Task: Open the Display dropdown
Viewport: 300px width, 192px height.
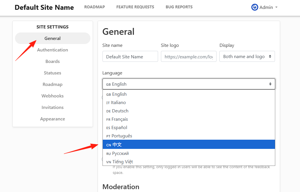Action: pos(247,56)
